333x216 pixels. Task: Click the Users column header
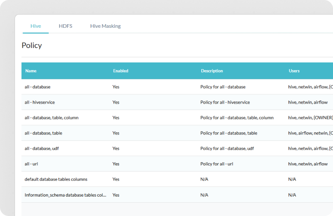click(294, 71)
